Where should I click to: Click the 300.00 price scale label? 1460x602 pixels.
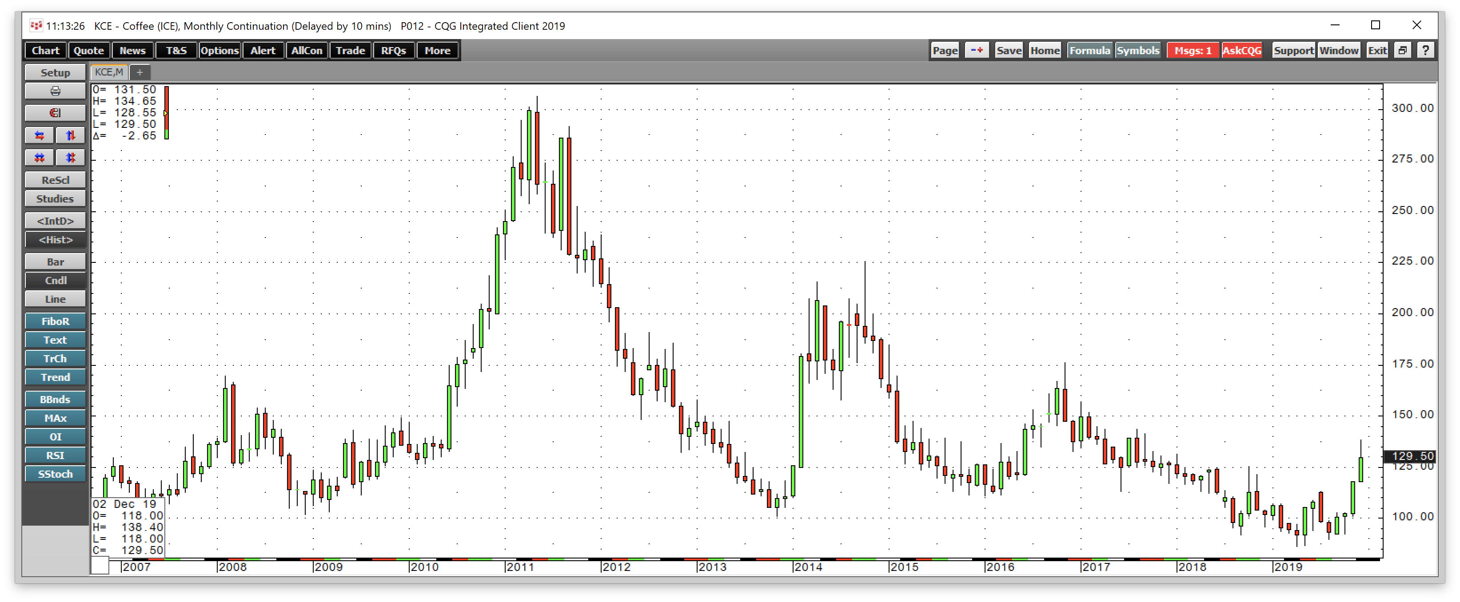point(1412,108)
